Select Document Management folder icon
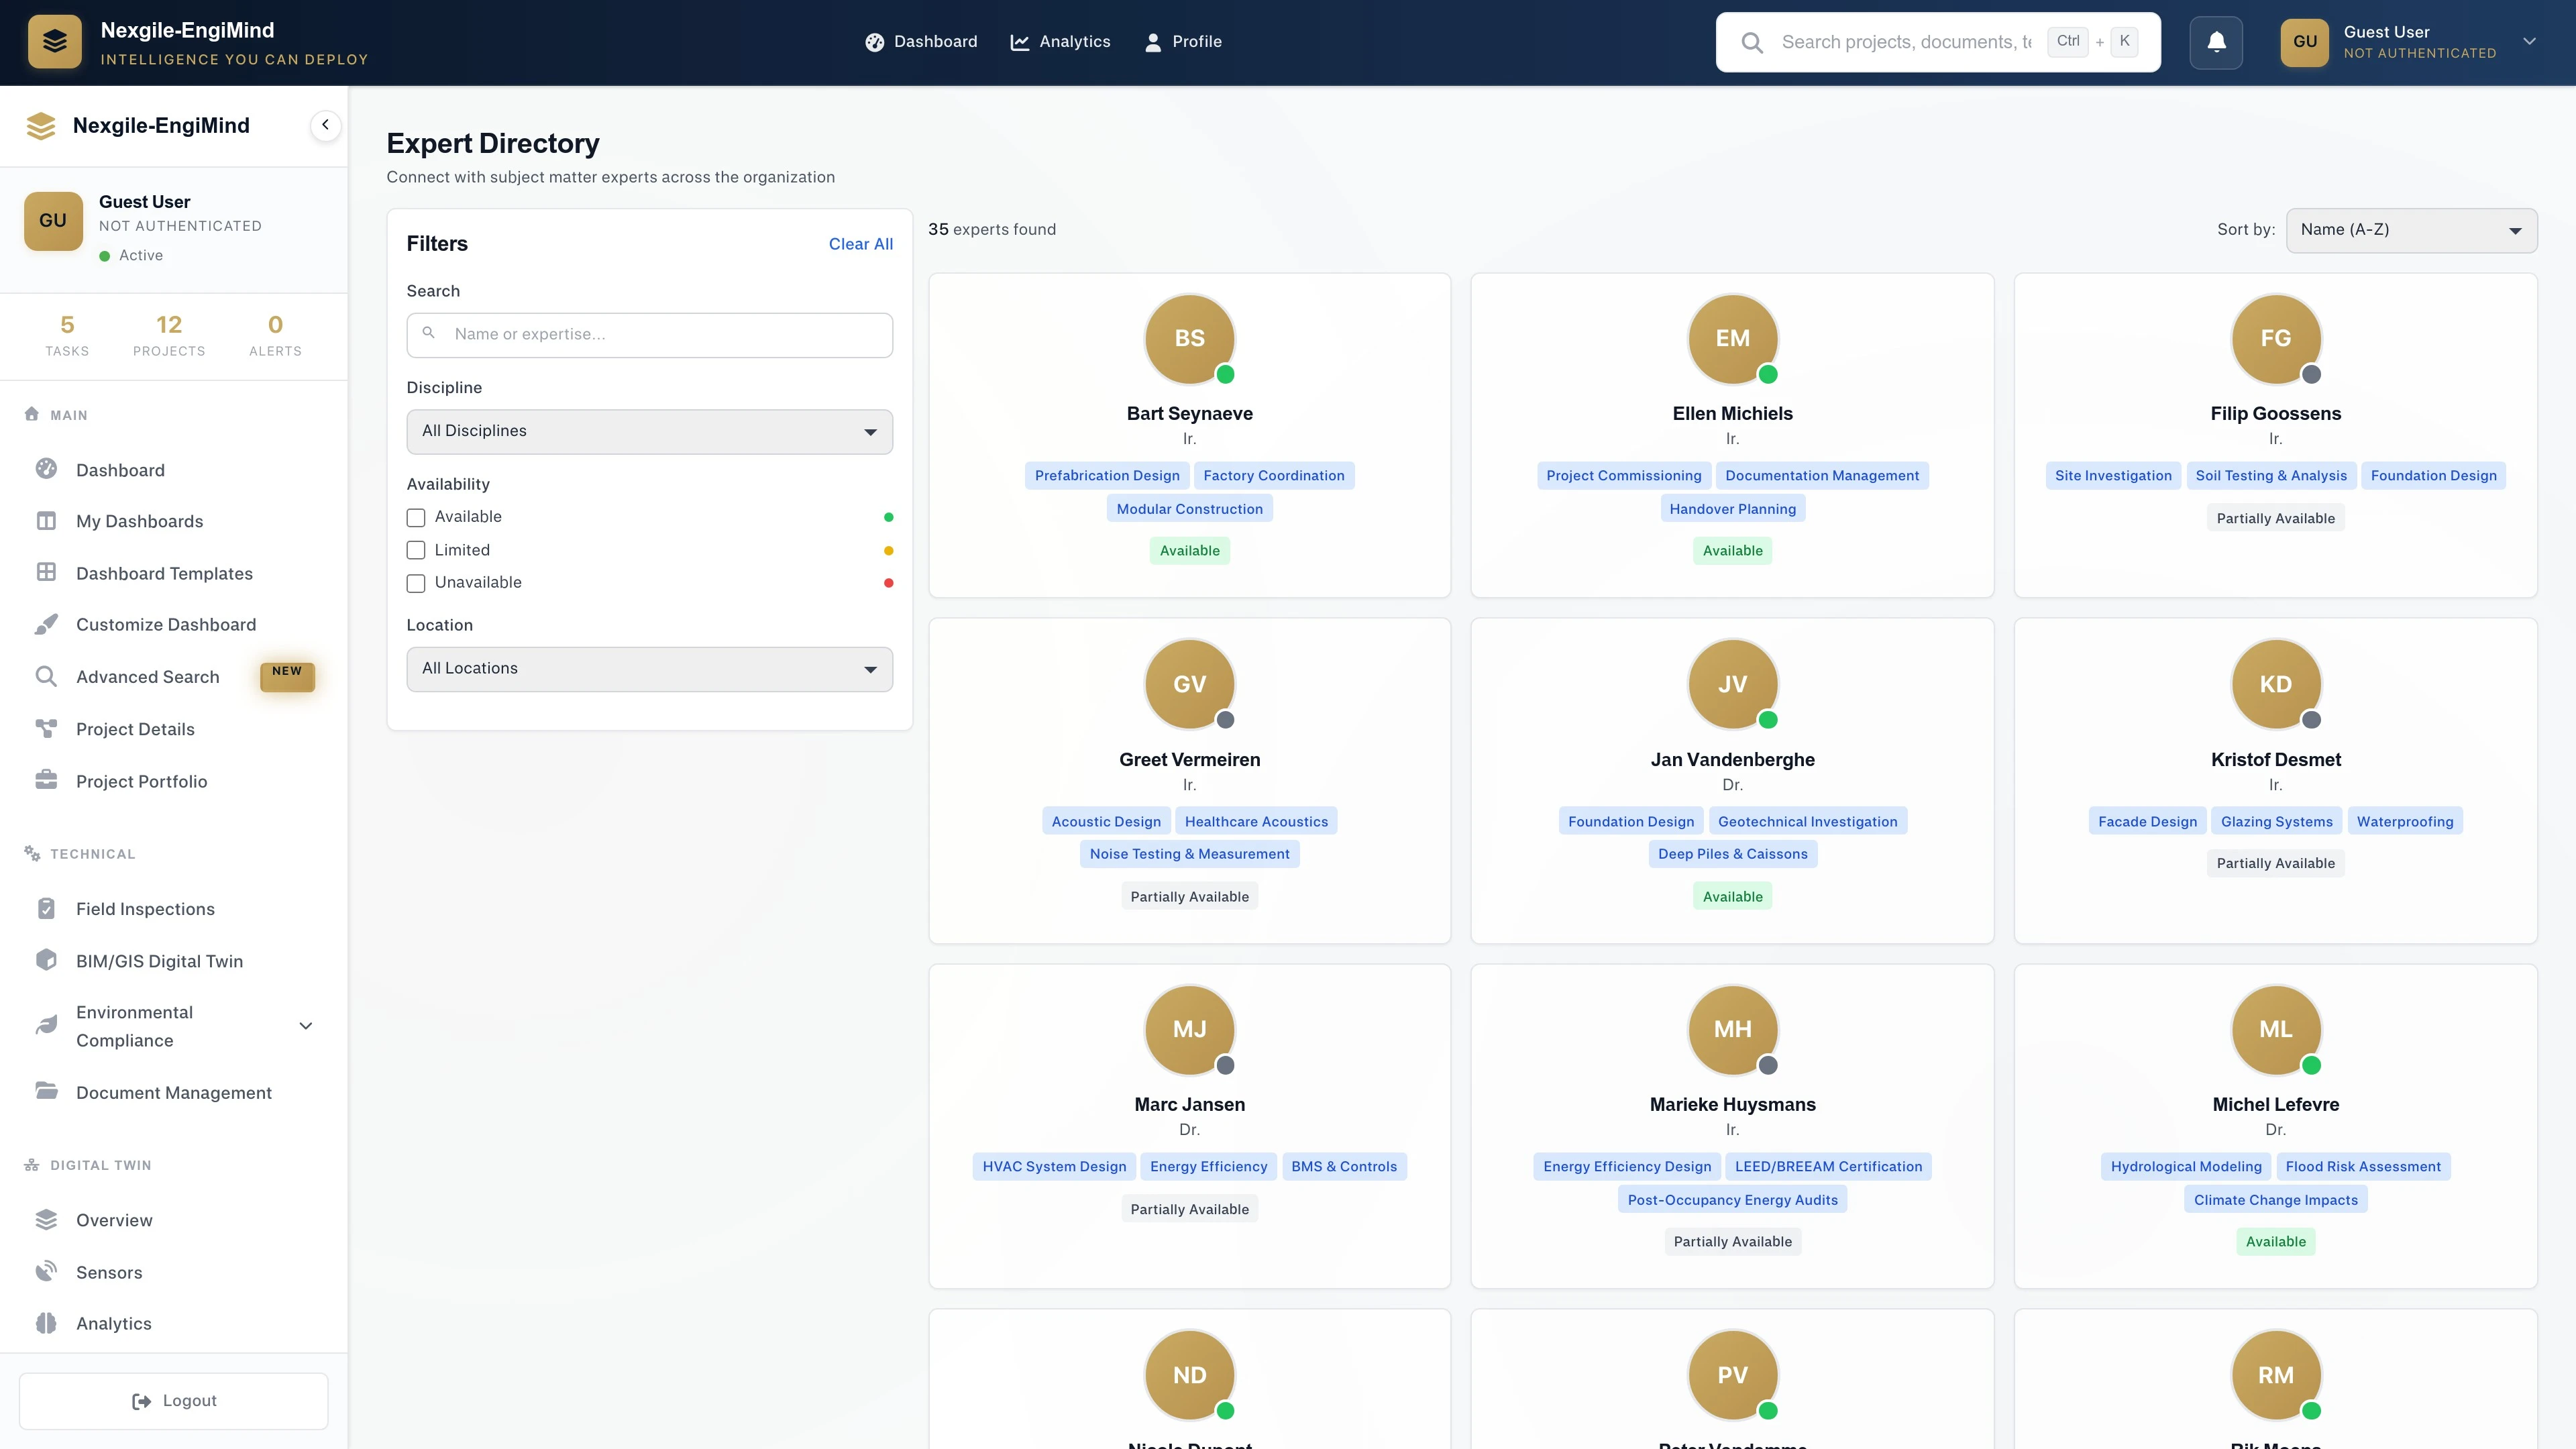 click(47, 1091)
